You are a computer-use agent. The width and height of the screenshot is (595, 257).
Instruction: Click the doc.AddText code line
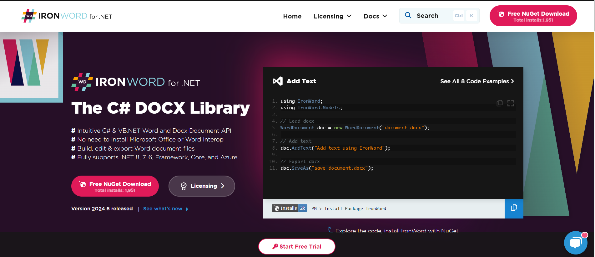point(335,148)
